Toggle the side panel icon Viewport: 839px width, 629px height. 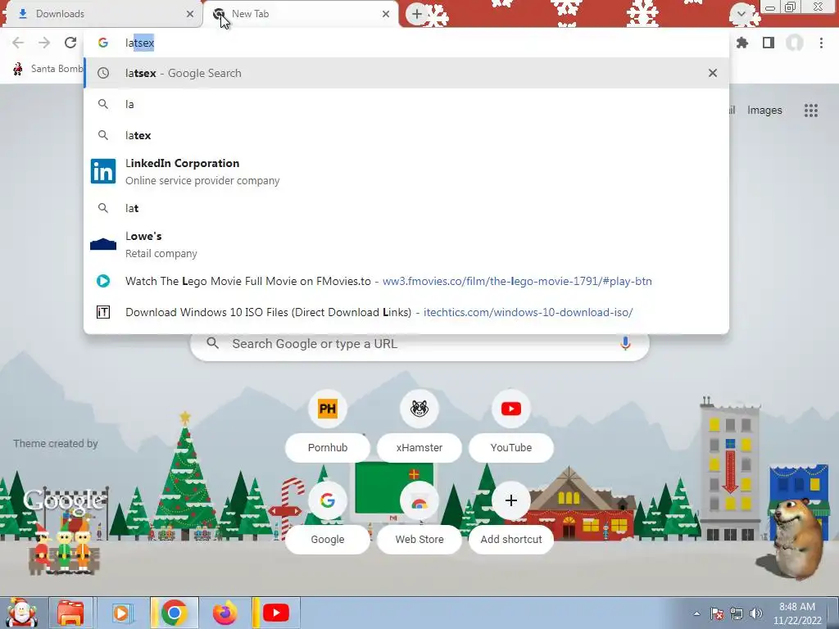pyautogui.click(x=769, y=43)
